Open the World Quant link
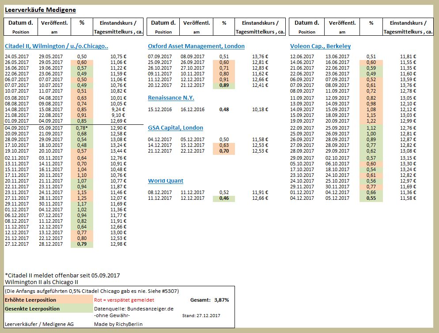Image resolution: width=439 pixels, height=333 pixels. point(166,180)
